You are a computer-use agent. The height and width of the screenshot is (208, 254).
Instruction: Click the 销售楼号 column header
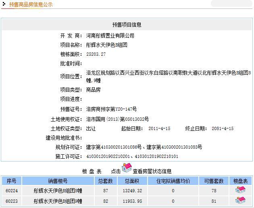[58, 181]
